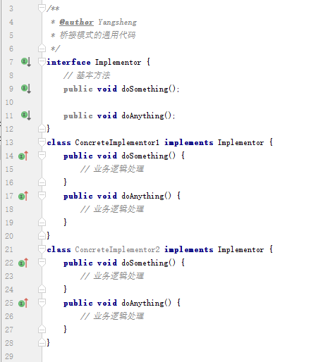The height and width of the screenshot is (362, 330).
Task: Click doSomething() method name on line 22
Action: coord(149,263)
